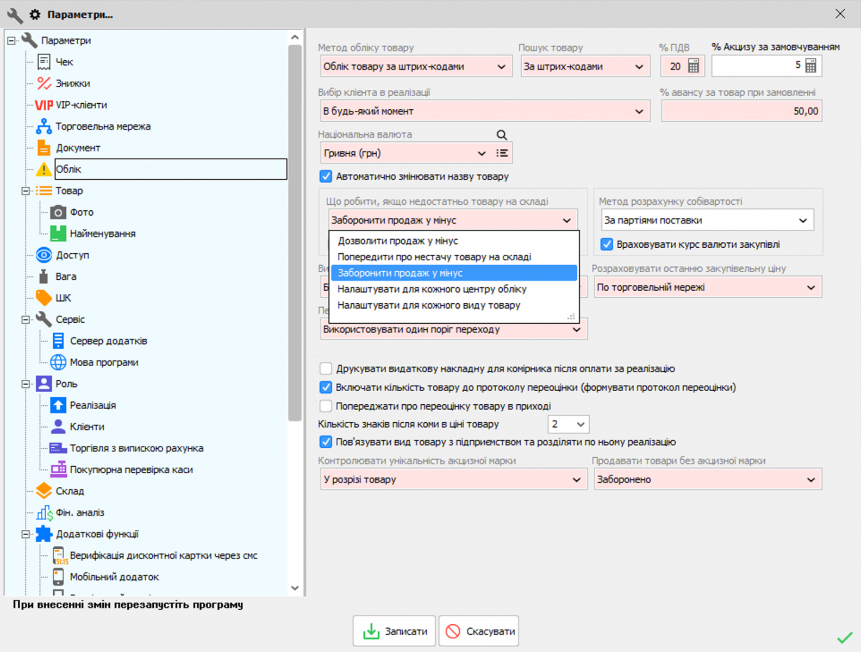Open Доступ via the eye icon
Viewport: 861px width, 652px height.
click(x=43, y=255)
